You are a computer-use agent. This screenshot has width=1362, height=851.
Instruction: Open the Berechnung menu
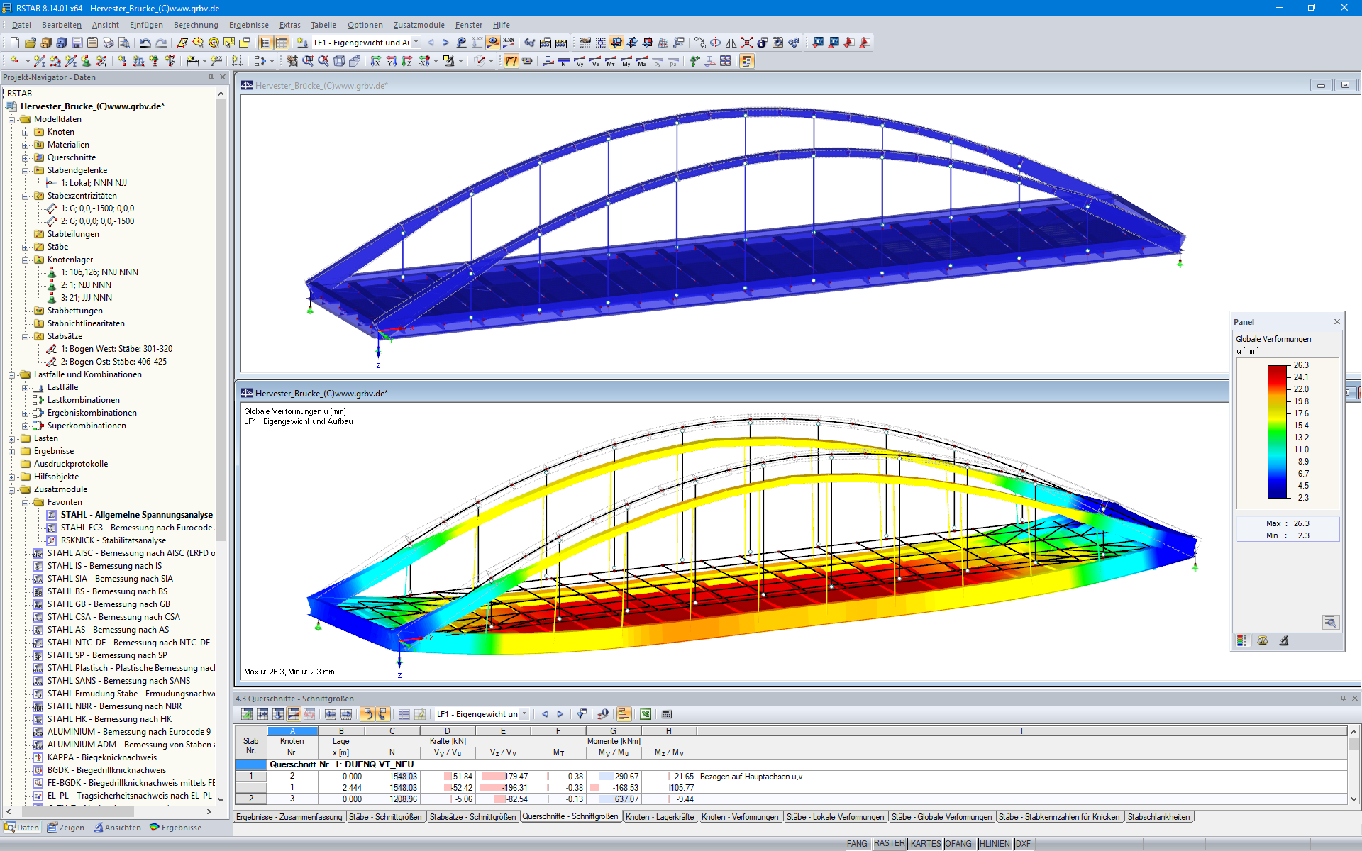tap(195, 25)
